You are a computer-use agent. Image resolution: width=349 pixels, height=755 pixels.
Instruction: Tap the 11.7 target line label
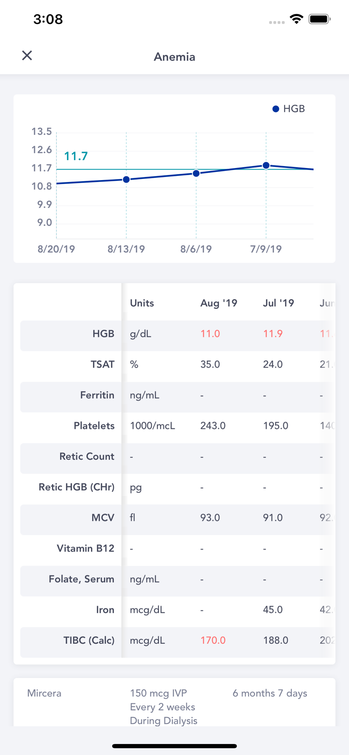pyautogui.click(x=76, y=156)
